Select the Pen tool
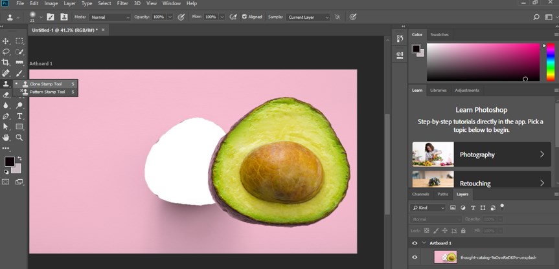 (x=6, y=116)
